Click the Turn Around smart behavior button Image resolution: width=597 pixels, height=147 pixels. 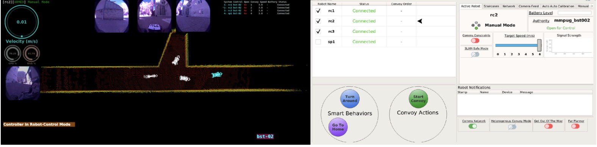[350, 99]
